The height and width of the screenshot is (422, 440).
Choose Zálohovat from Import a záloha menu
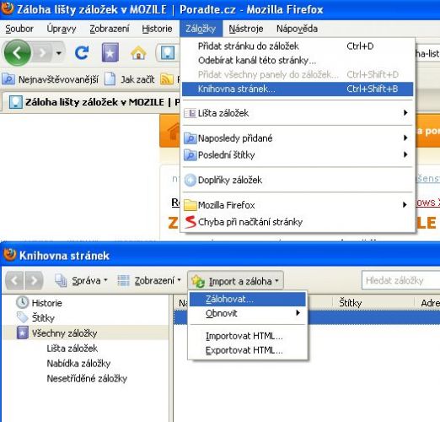248,299
